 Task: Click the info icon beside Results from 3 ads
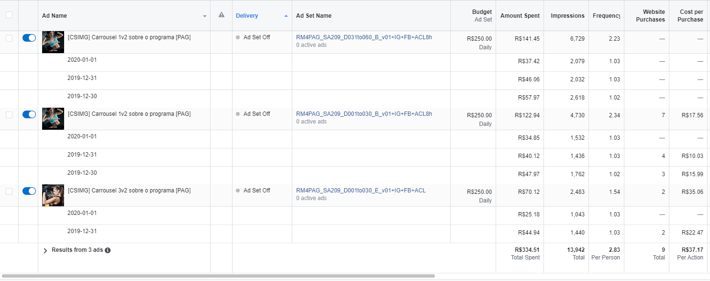pyautogui.click(x=108, y=250)
